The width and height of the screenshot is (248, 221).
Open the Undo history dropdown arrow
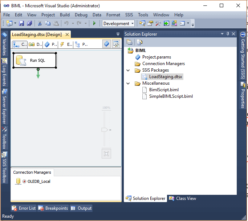click(73, 23)
